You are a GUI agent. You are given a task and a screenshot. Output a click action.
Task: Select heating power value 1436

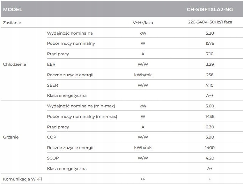(210, 116)
